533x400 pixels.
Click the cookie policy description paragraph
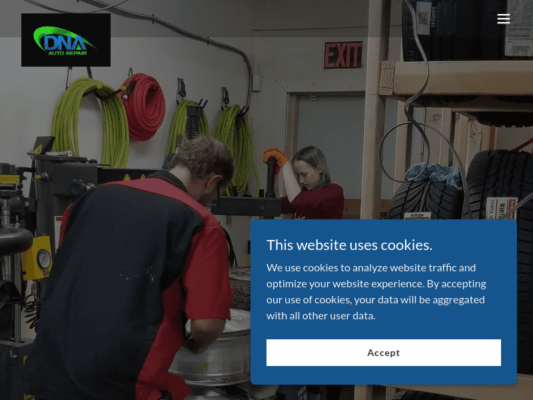click(376, 292)
